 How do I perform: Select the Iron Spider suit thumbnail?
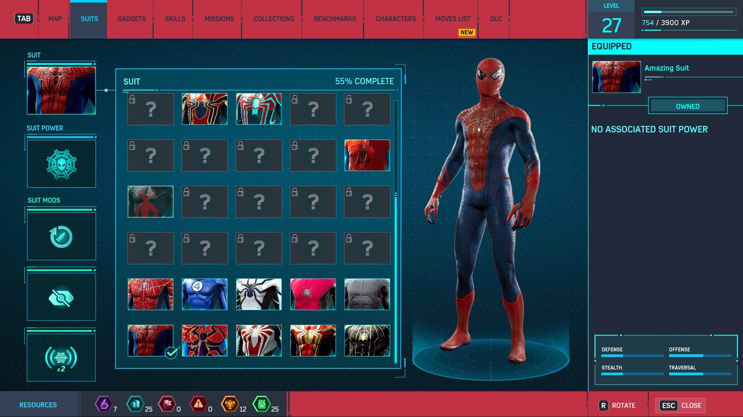(x=204, y=109)
